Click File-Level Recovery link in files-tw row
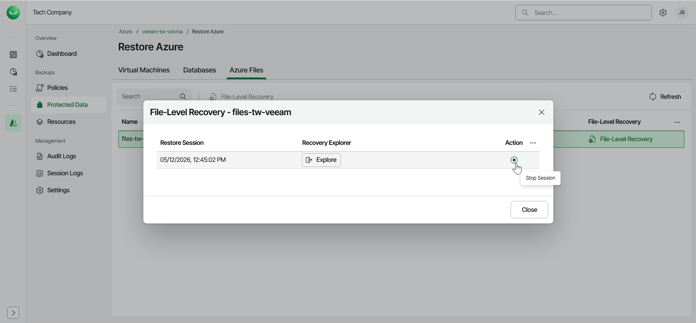This screenshot has height=323, width=696. point(626,139)
